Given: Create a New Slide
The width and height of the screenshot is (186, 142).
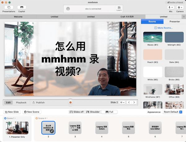Looking at the screenshot, I should click(x=12, y=112).
